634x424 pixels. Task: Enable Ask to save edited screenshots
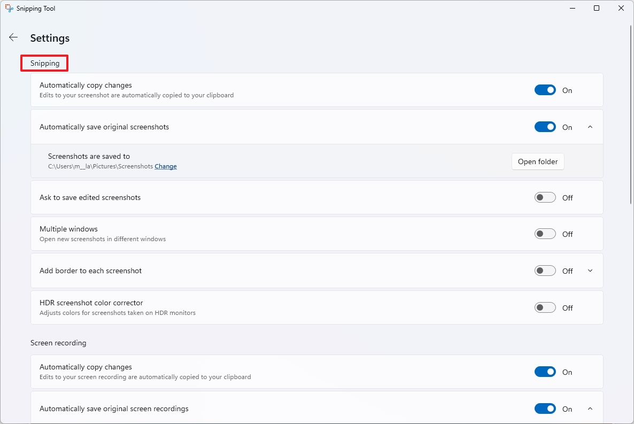point(545,197)
